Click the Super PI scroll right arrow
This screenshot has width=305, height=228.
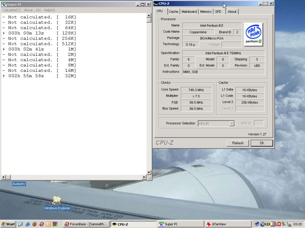click(144, 177)
